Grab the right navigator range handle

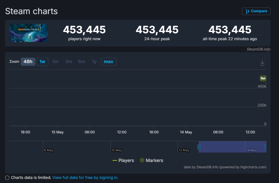point(266,147)
